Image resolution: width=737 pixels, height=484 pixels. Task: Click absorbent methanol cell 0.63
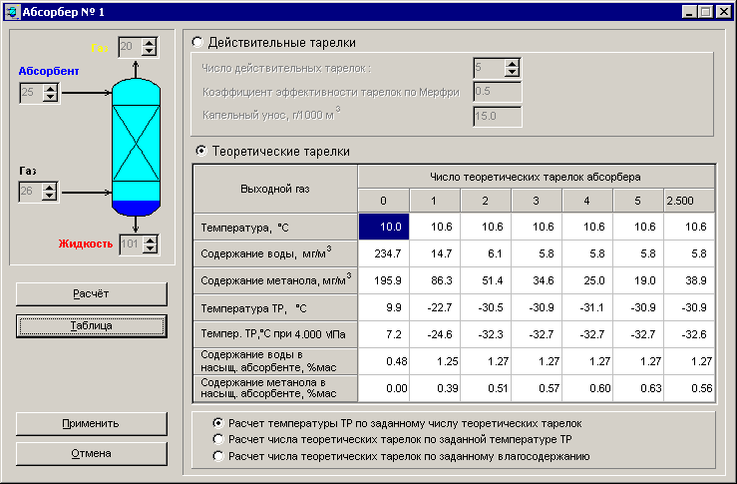pos(638,388)
